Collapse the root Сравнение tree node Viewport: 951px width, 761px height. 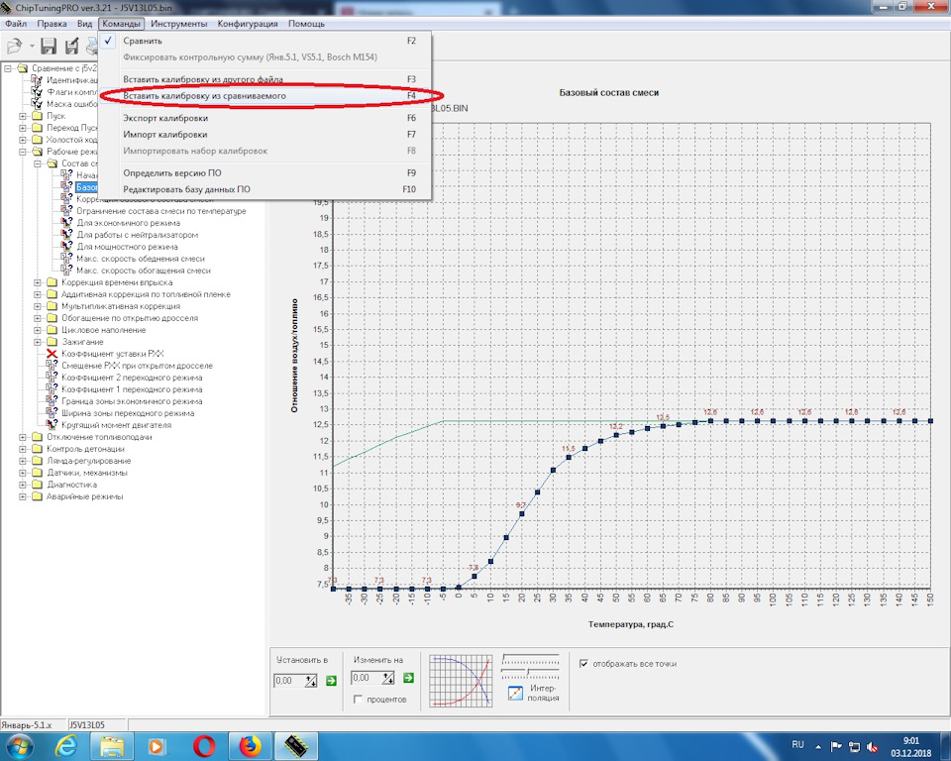click(x=8, y=68)
